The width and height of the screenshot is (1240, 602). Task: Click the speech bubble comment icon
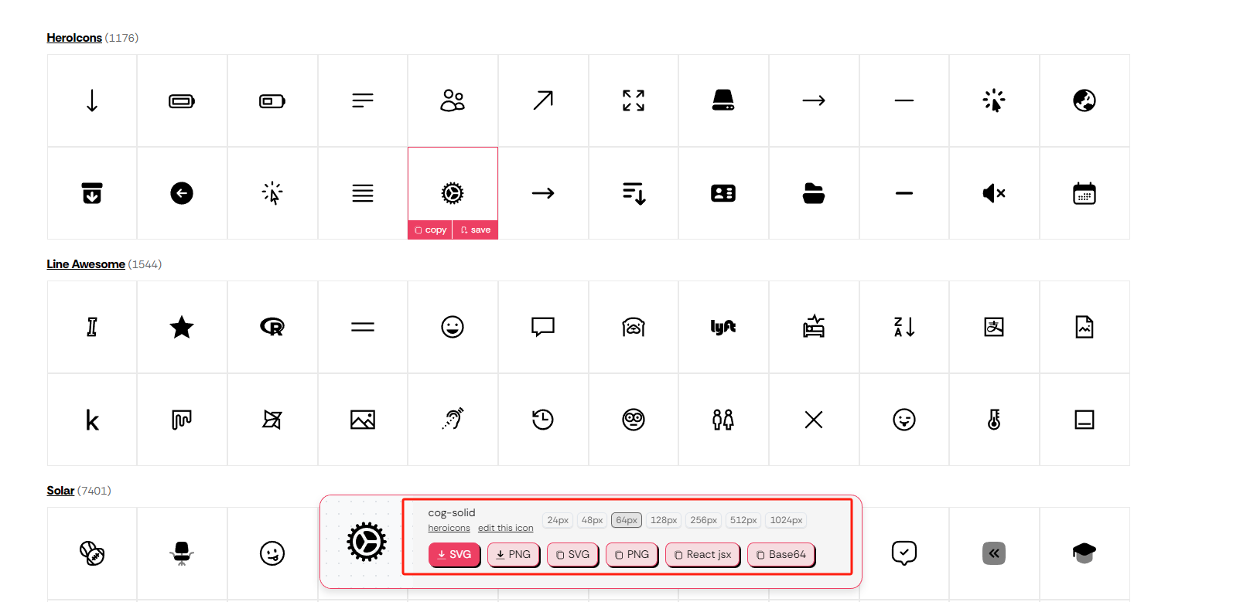[x=543, y=327]
